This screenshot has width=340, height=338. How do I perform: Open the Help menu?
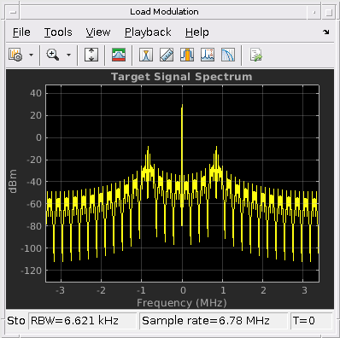(x=197, y=32)
